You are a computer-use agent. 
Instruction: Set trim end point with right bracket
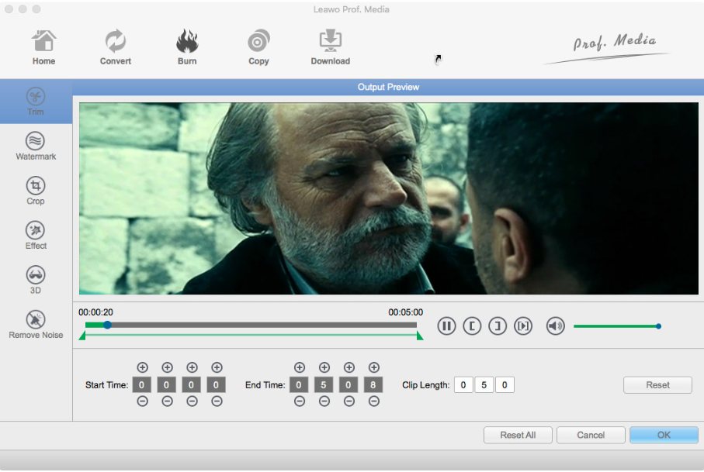[498, 326]
